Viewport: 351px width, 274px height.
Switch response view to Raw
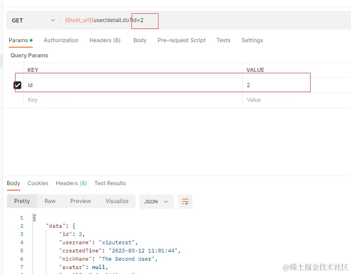[x=50, y=201]
